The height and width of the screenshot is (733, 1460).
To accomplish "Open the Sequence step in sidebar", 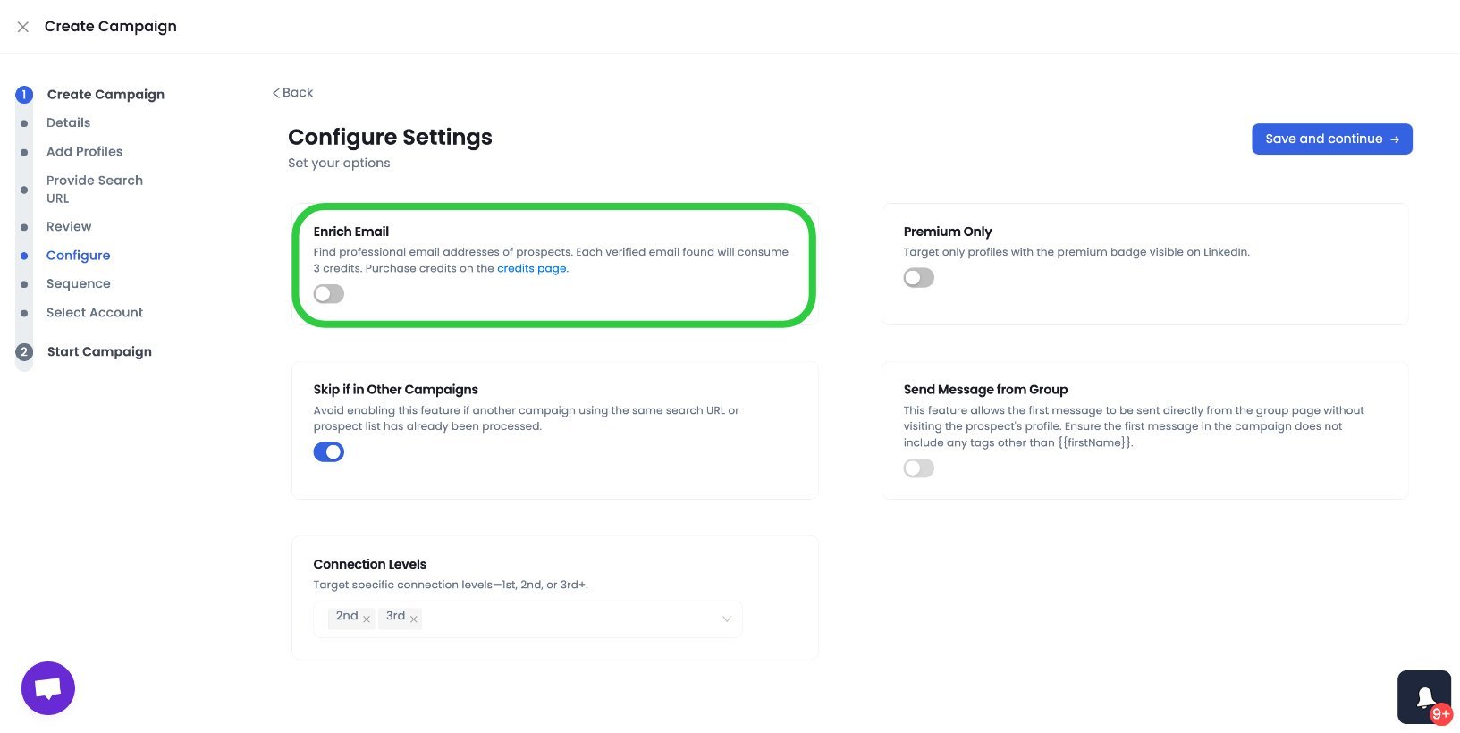I will (x=79, y=284).
